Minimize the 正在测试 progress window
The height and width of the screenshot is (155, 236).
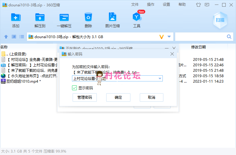[167, 48]
